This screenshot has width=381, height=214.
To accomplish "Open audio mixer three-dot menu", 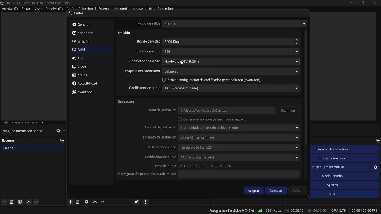I will 145,202.
